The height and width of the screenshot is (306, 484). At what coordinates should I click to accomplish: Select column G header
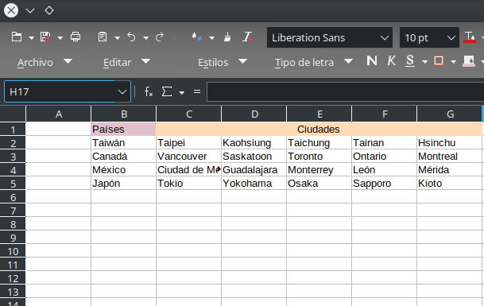coord(450,114)
